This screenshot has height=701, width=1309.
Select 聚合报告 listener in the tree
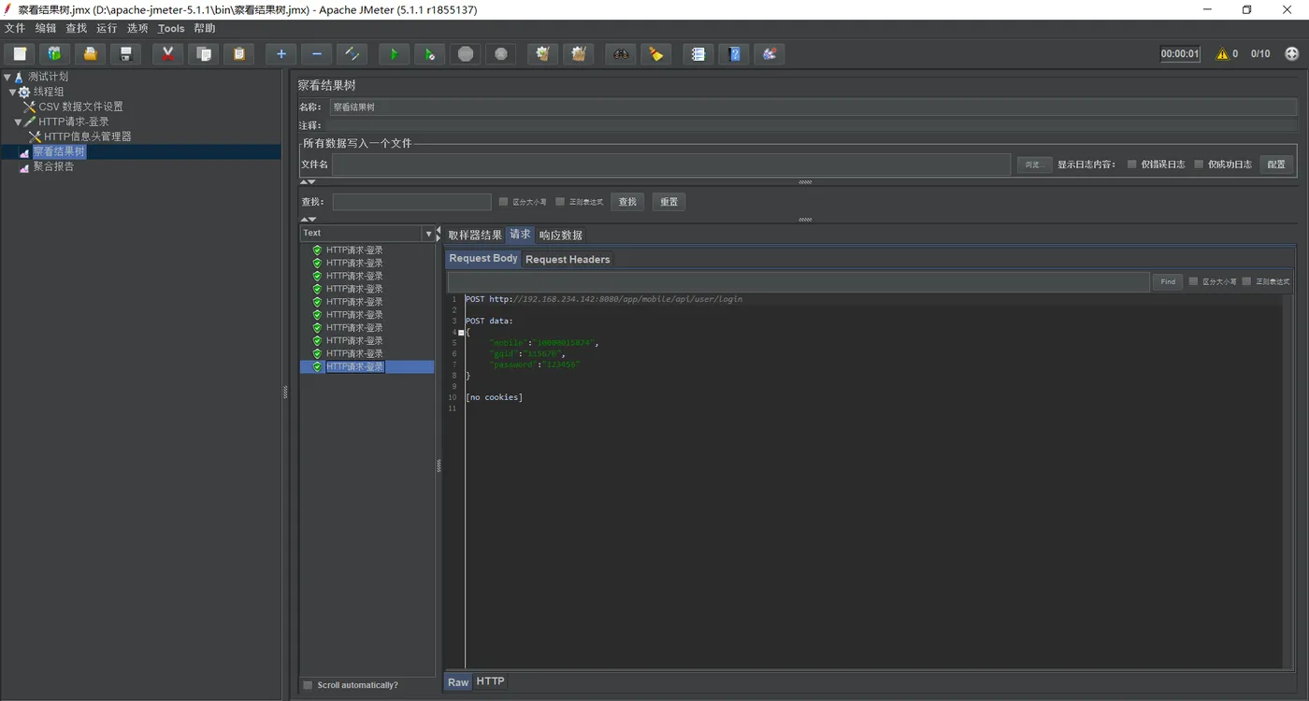pyautogui.click(x=53, y=166)
